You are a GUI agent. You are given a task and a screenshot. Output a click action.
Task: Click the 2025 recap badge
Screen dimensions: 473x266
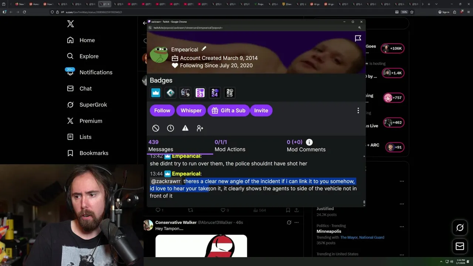(229, 93)
